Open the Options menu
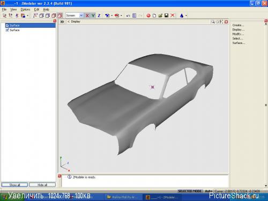The width and height of the screenshot is (268, 201). (x=25, y=10)
